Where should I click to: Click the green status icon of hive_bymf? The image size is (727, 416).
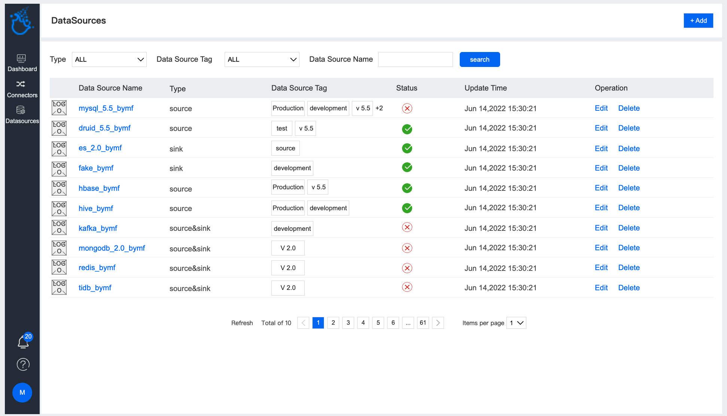point(407,208)
